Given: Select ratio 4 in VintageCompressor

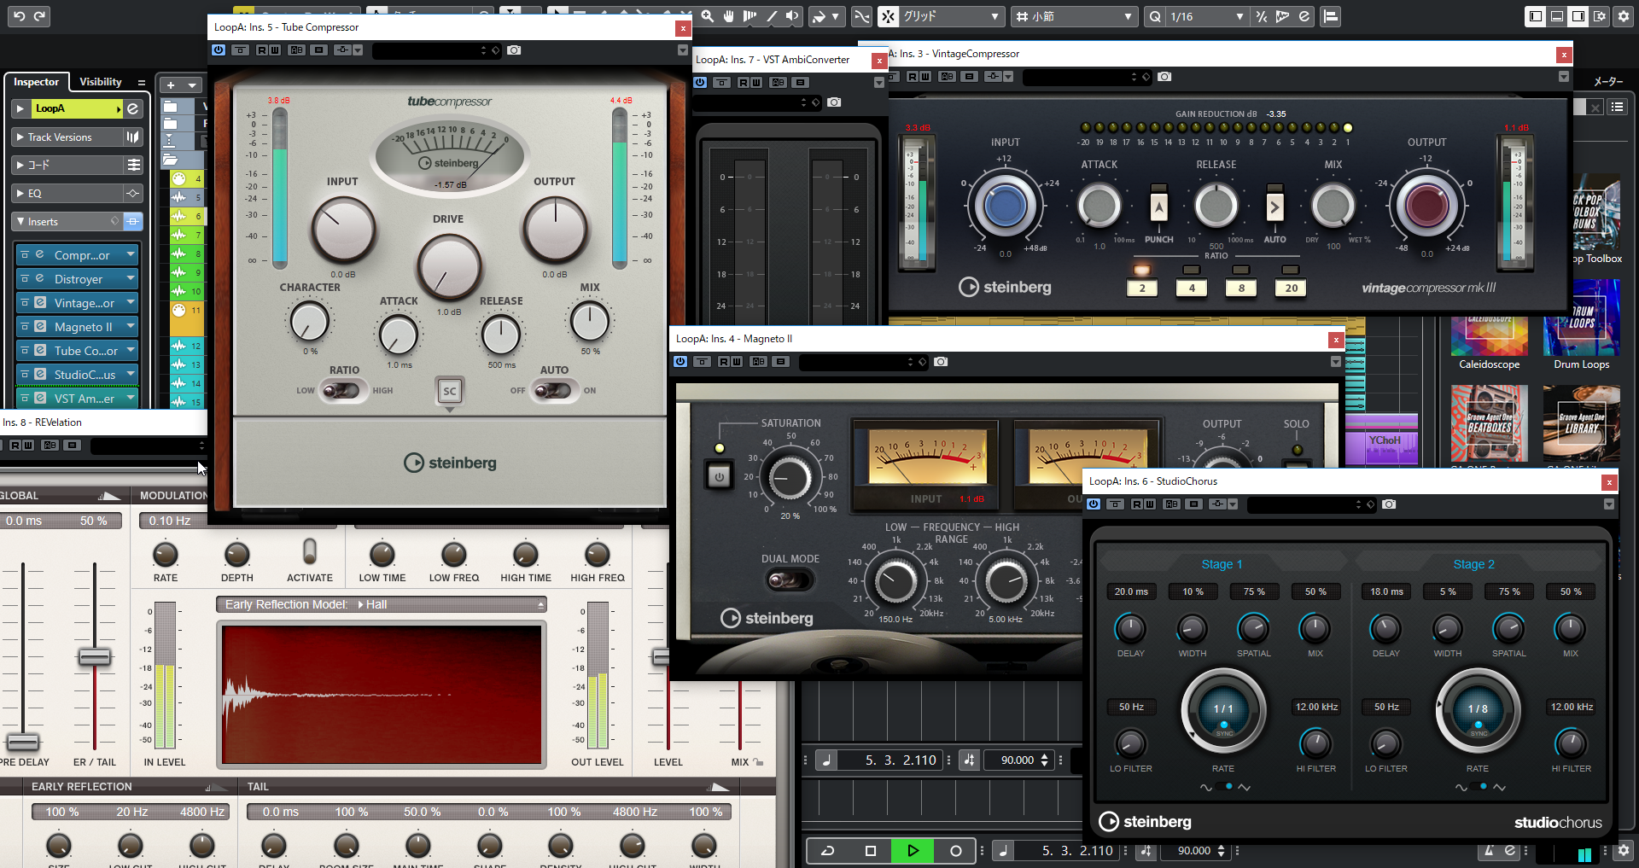Looking at the screenshot, I should (1192, 287).
